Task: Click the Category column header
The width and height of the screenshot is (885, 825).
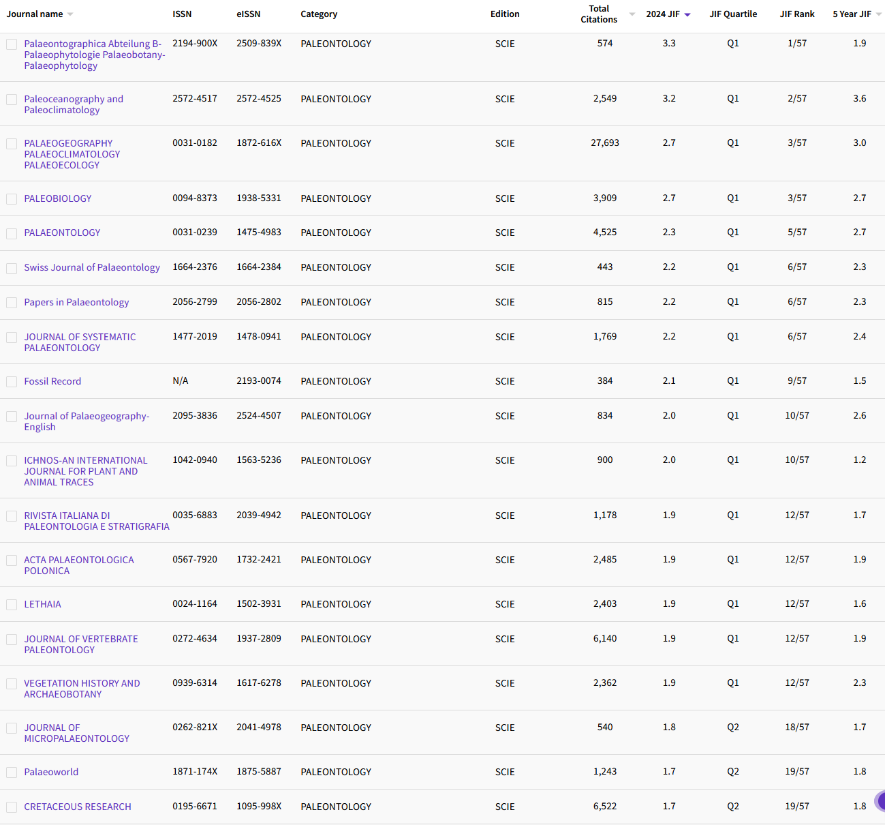Action: (319, 14)
